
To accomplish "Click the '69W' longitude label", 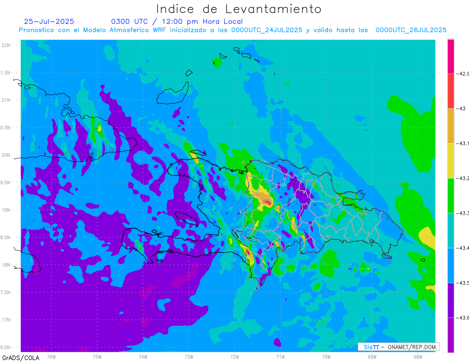I will pyautogui.click(x=372, y=357).
